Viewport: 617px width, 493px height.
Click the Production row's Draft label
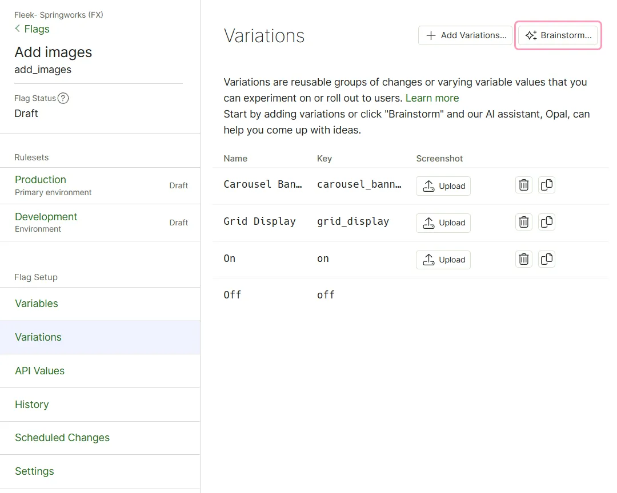pos(179,185)
